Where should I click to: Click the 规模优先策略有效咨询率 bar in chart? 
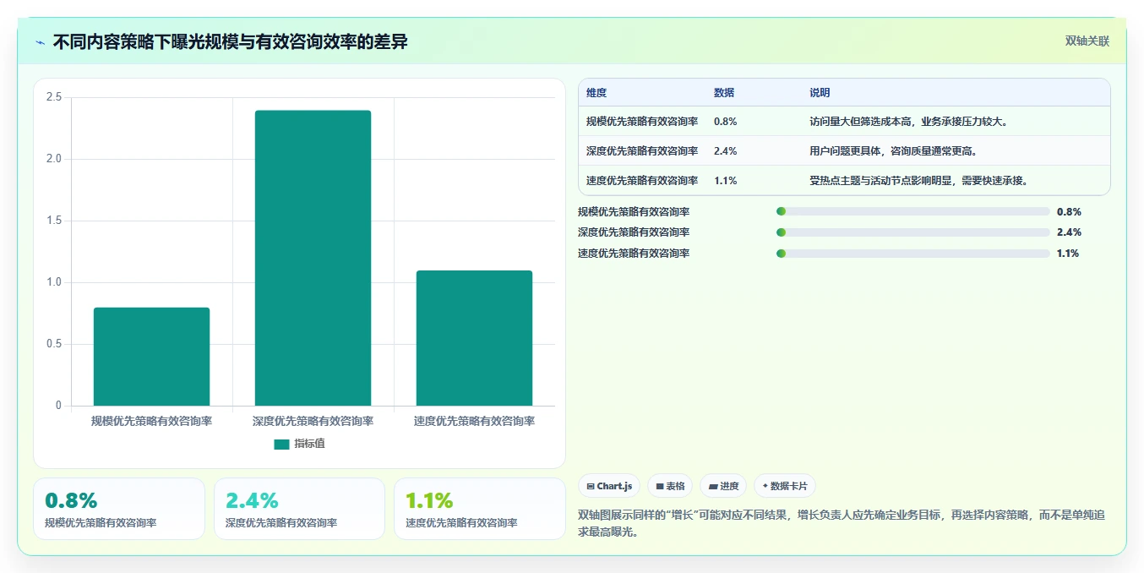coord(151,357)
